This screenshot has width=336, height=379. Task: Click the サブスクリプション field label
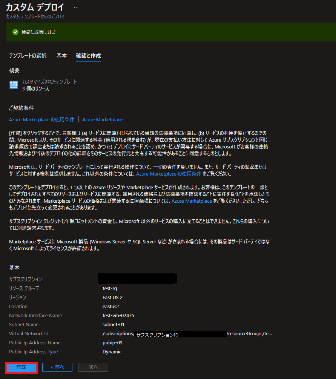(x=25, y=279)
